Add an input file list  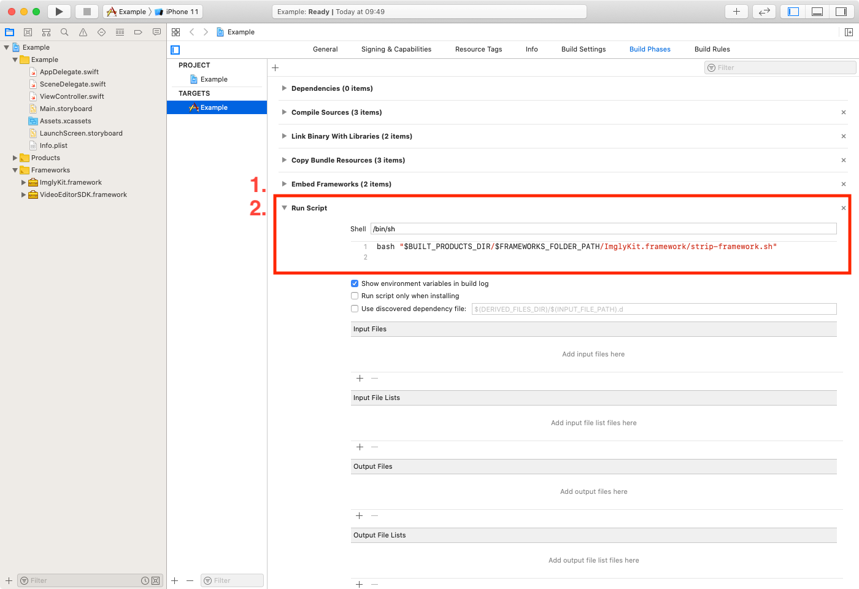coord(360,447)
